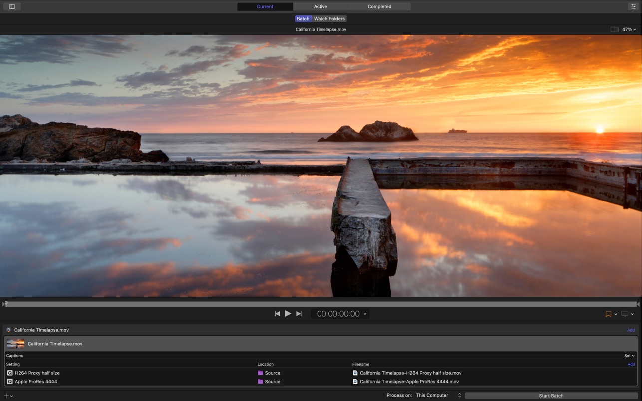Image resolution: width=642 pixels, height=401 pixels.
Task: Switch to Watch Folders view
Action: (x=329, y=18)
